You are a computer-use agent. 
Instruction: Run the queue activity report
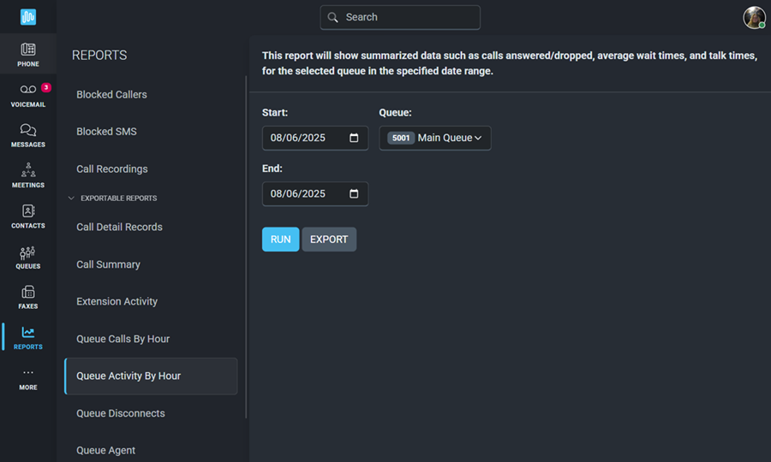(x=280, y=239)
